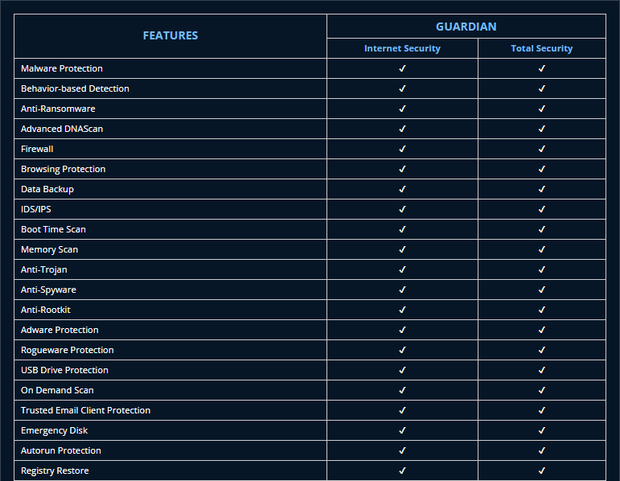Image resolution: width=620 pixels, height=481 pixels.
Task: Click the USB Drive Protection label
Action: 64,370
